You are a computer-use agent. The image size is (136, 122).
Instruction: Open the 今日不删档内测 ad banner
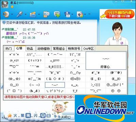pos(117,14)
